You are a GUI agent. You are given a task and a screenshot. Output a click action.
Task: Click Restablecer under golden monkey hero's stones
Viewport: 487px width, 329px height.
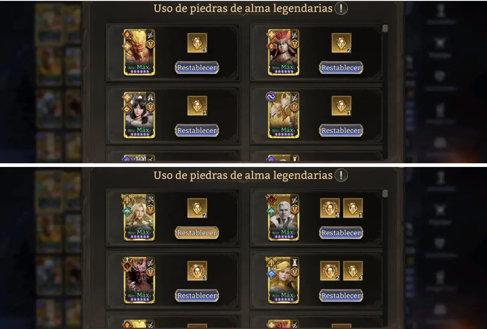(x=197, y=68)
